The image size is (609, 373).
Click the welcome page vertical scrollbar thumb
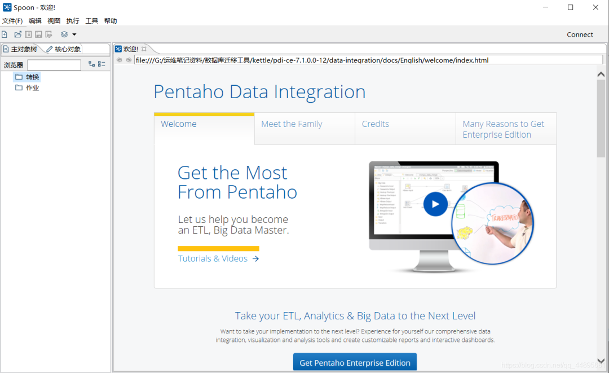[x=601, y=119]
